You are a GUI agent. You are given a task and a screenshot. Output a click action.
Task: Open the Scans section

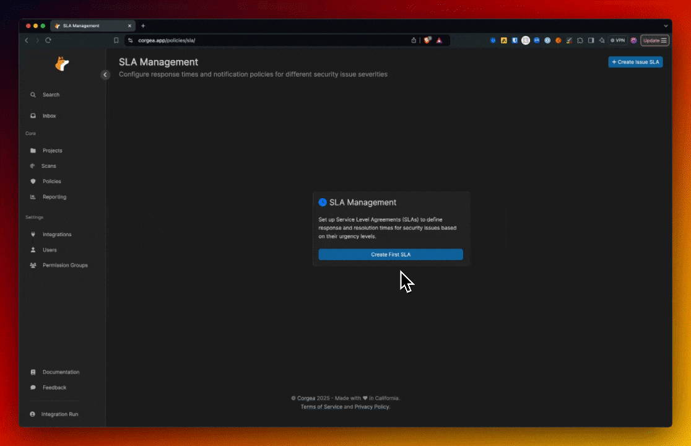(48, 166)
